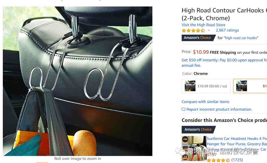Open "high road car hooks" search link
Viewport: 267px width, 163px height.
[x=241, y=38]
